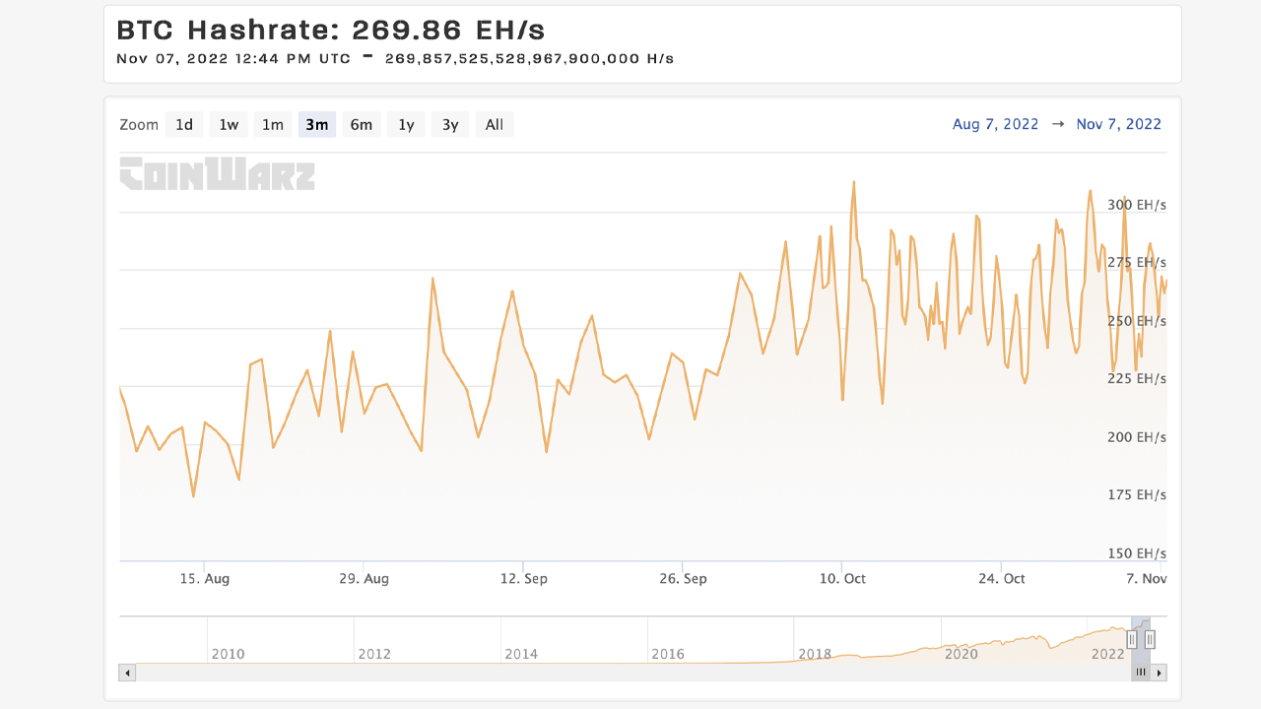
Task: Set the zoom to 6m
Action: tap(362, 125)
